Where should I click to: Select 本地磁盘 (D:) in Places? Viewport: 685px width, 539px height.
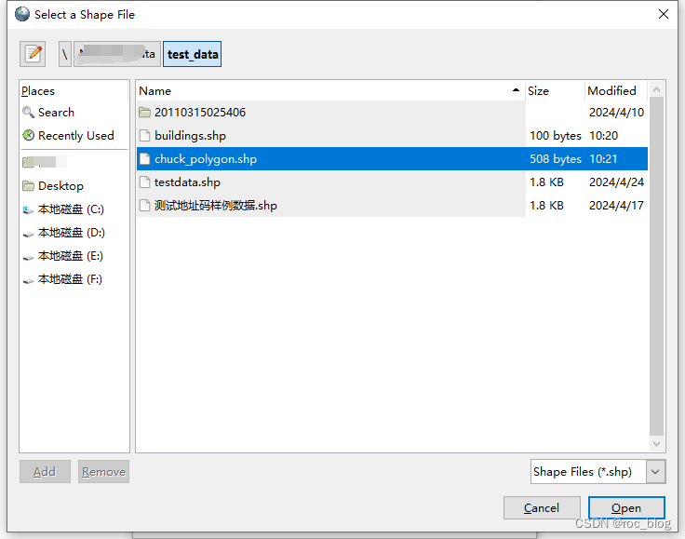click(74, 233)
